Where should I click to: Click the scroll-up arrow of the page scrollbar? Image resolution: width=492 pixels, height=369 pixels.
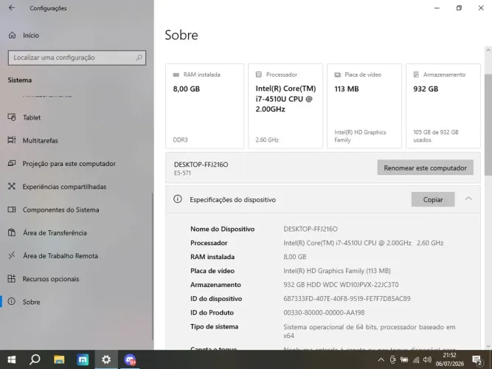tap(488, 50)
